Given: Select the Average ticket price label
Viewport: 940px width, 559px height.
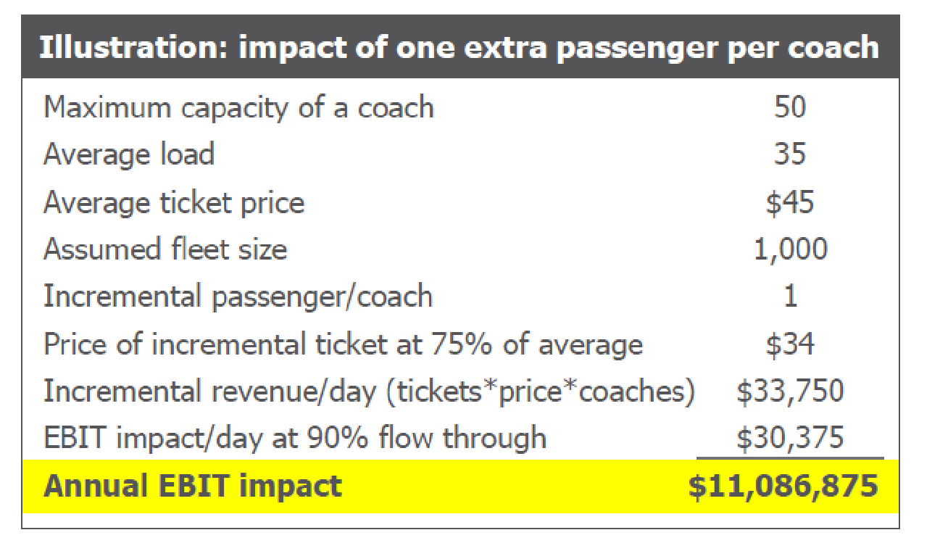Looking at the screenshot, I should [174, 202].
